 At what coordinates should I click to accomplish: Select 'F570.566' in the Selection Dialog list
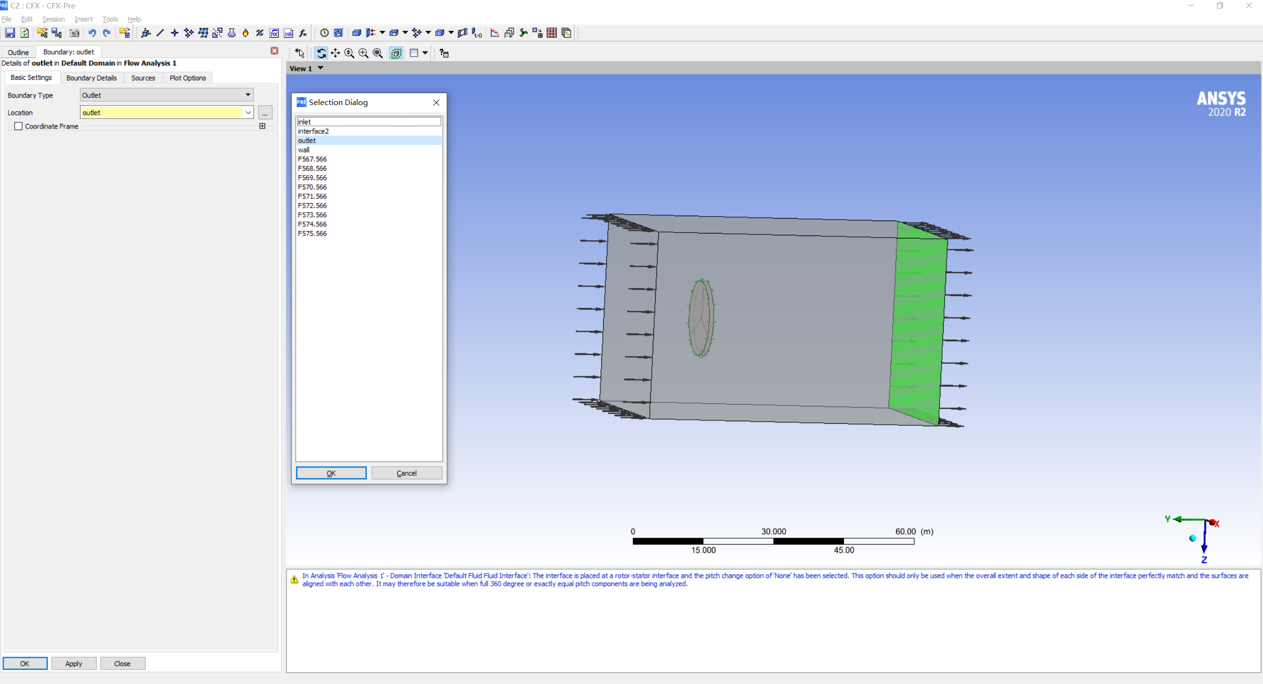tap(369, 187)
